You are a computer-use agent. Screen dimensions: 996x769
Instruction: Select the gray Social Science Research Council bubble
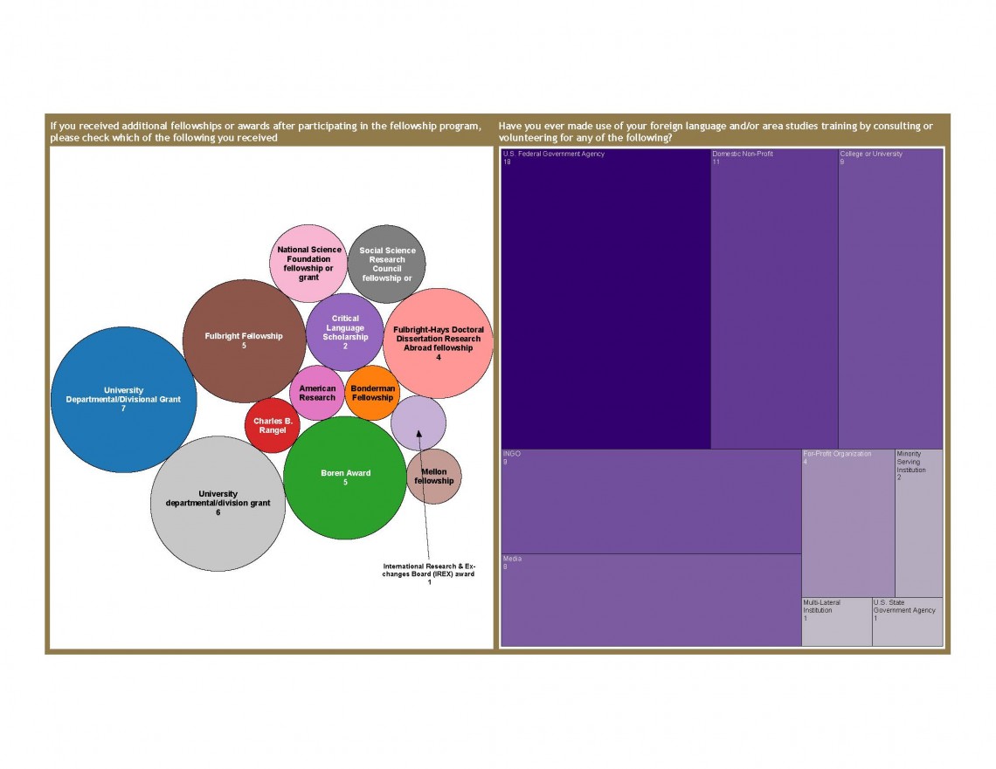[x=387, y=264]
